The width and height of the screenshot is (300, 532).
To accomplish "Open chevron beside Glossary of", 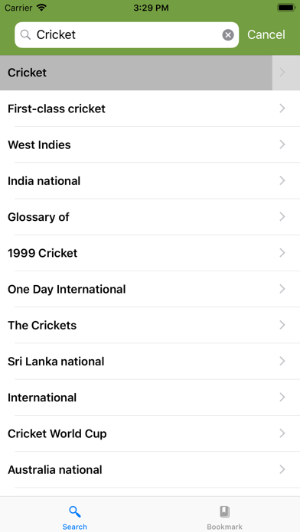I will click(282, 217).
